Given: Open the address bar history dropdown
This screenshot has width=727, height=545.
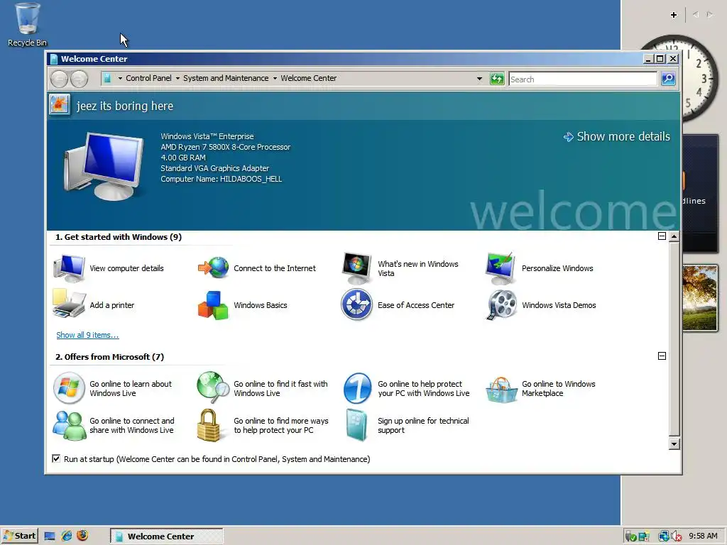Looking at the screenshot, I should coord(479,79).
